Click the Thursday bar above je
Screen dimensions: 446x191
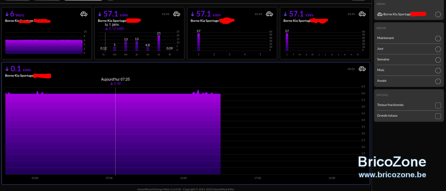click(x=137, y=46)
